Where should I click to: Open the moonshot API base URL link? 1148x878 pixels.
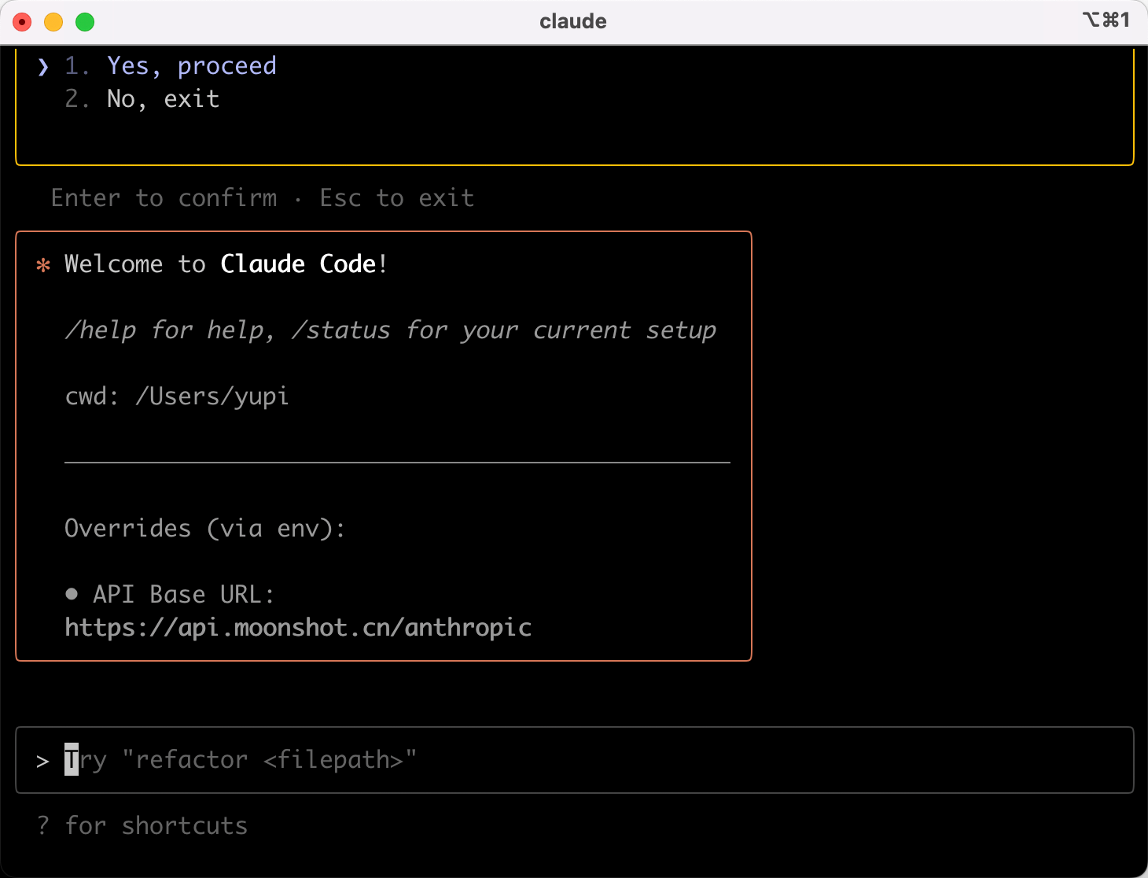[x=298, y=628]
